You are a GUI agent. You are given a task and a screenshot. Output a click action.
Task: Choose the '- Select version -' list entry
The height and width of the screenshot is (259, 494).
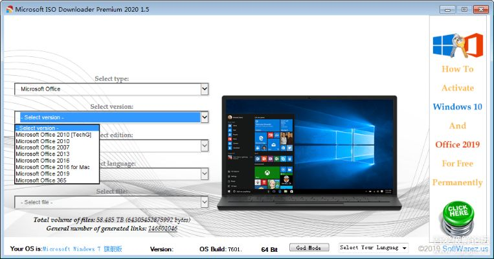click(x=57, y=128)
